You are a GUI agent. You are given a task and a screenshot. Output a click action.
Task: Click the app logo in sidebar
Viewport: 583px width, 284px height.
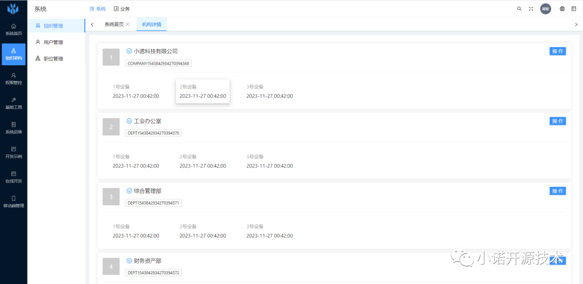tap(13, 8)
